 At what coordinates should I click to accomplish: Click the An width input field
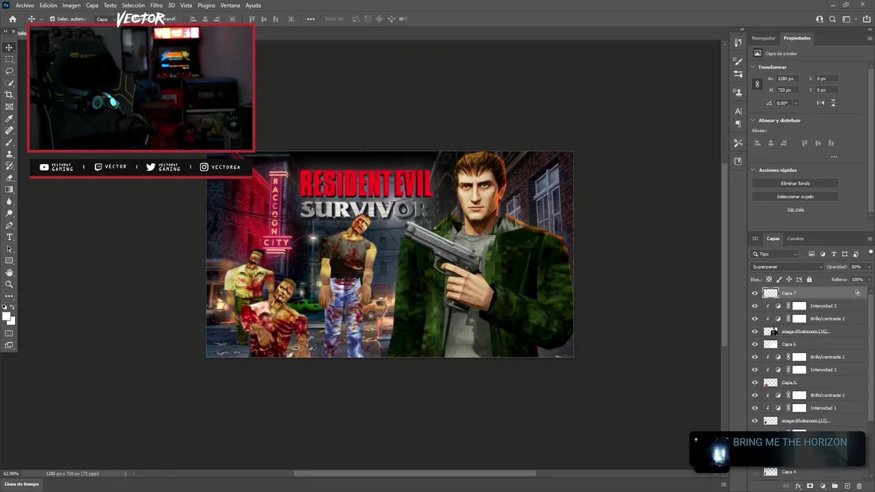click(787, 79)
